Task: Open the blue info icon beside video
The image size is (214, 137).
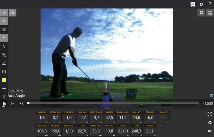Action: coord(212,96)
